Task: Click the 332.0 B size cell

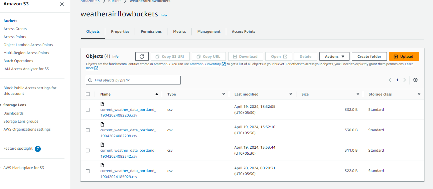Action: (351, 110)
